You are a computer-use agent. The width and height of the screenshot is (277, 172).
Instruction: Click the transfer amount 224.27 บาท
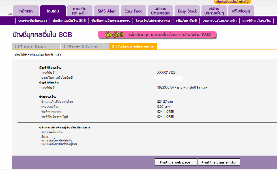165,102
